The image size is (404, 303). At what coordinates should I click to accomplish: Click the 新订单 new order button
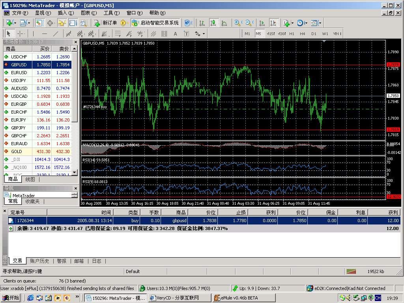click(105, 23)
